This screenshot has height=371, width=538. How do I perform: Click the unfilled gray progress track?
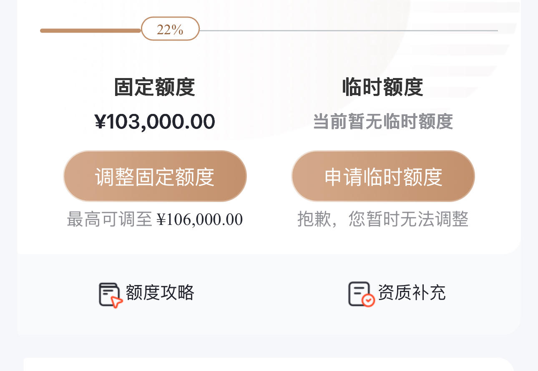click(x=349, y=30)
